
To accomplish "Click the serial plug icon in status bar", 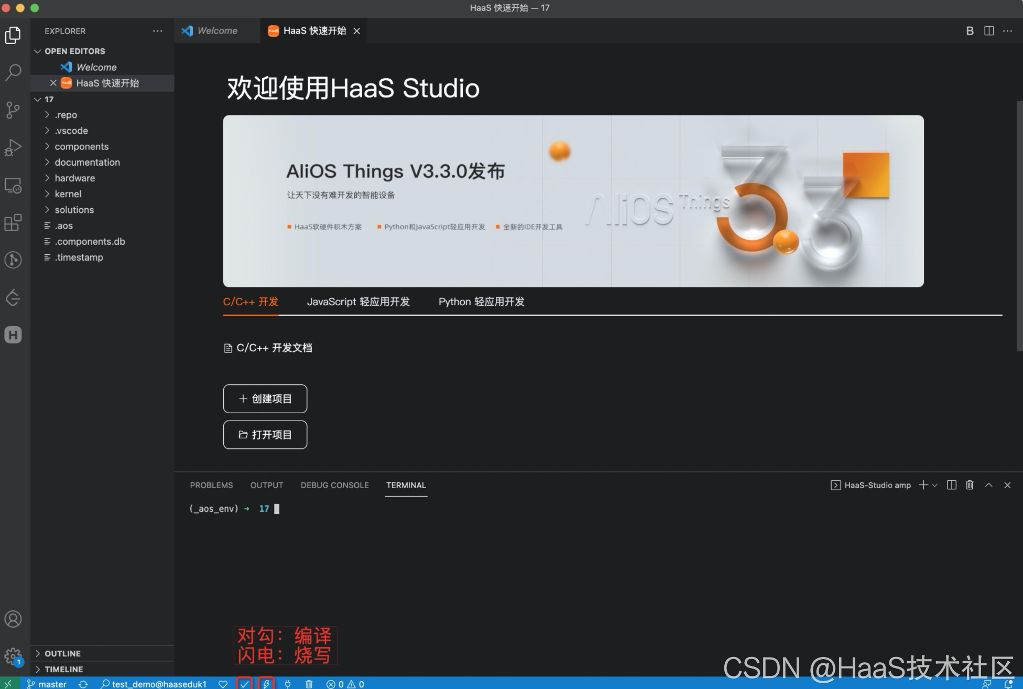I will tap(288, 684).
